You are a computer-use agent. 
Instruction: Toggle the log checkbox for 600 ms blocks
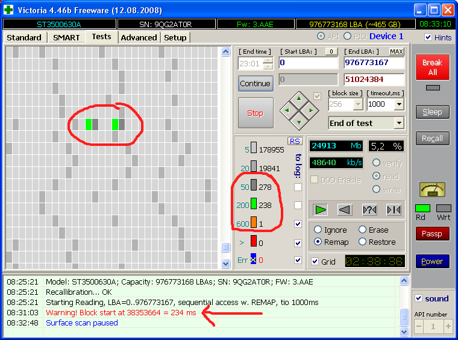click(x=298, y=224)
